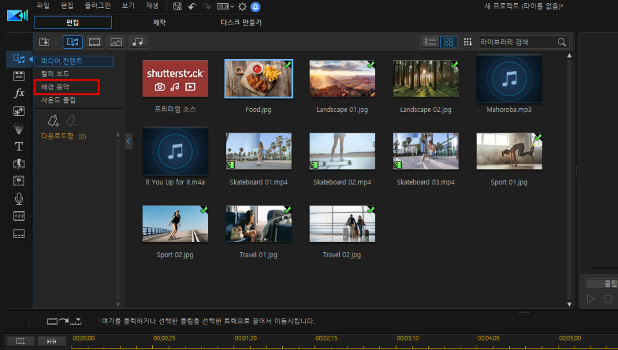Open the subtitle room icon
618x350 pixels.
tap(19, 234)
